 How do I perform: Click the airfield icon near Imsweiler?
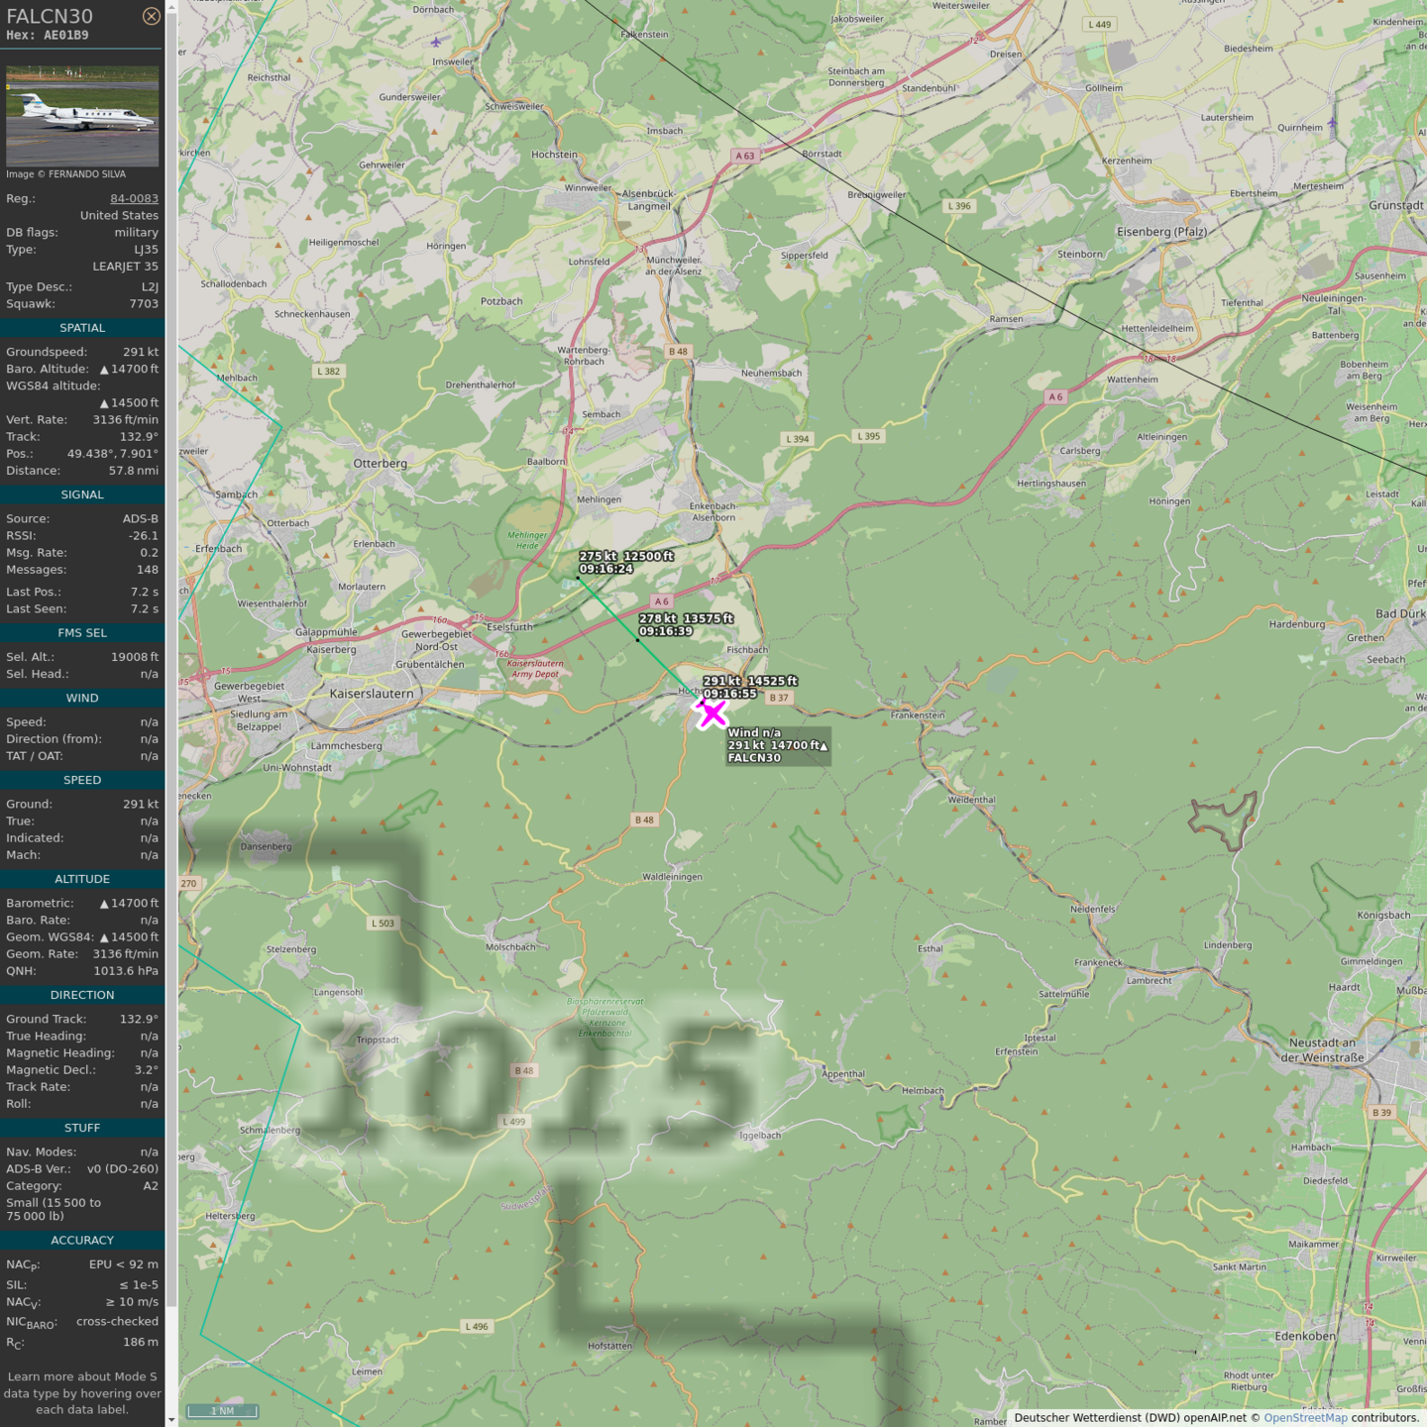(436, 42)
